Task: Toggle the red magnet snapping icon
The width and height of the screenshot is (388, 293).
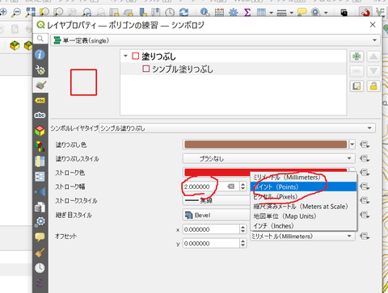Action: (x=365, y=12)
